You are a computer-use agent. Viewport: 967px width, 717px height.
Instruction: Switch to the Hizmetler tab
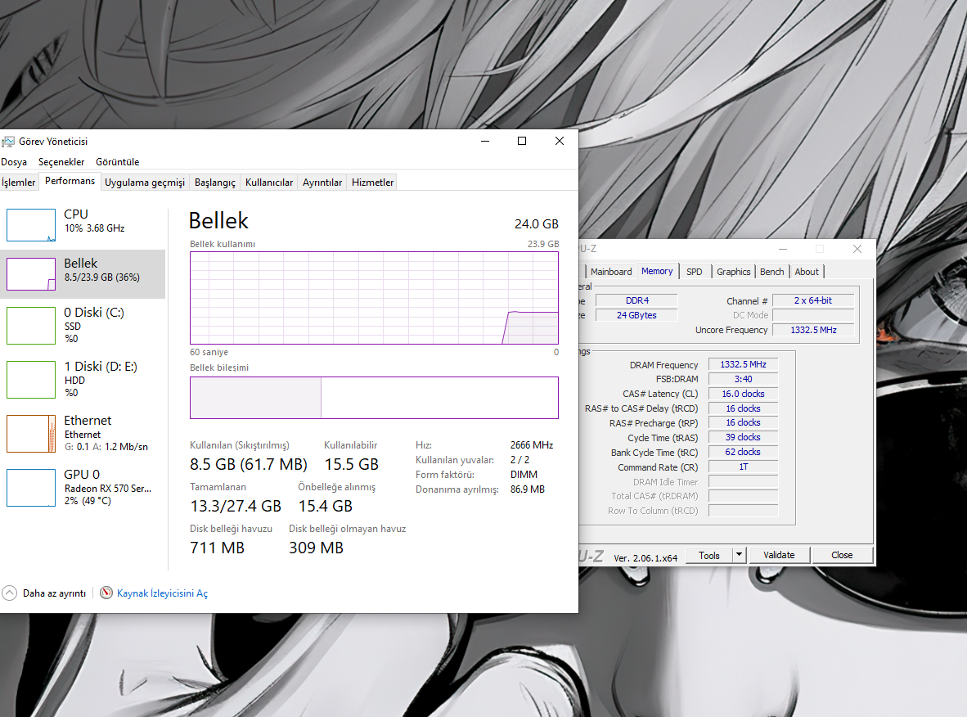(x=372, y=182)
